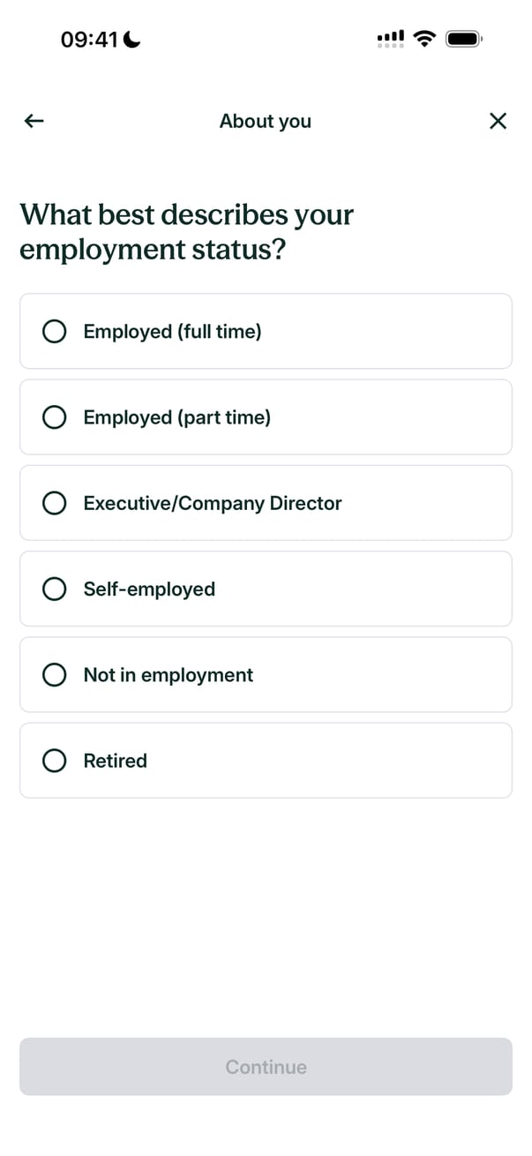The image size is (532, 1156).
Task: Tap the "Not in employment" label text
Action: tap(168, 675)
